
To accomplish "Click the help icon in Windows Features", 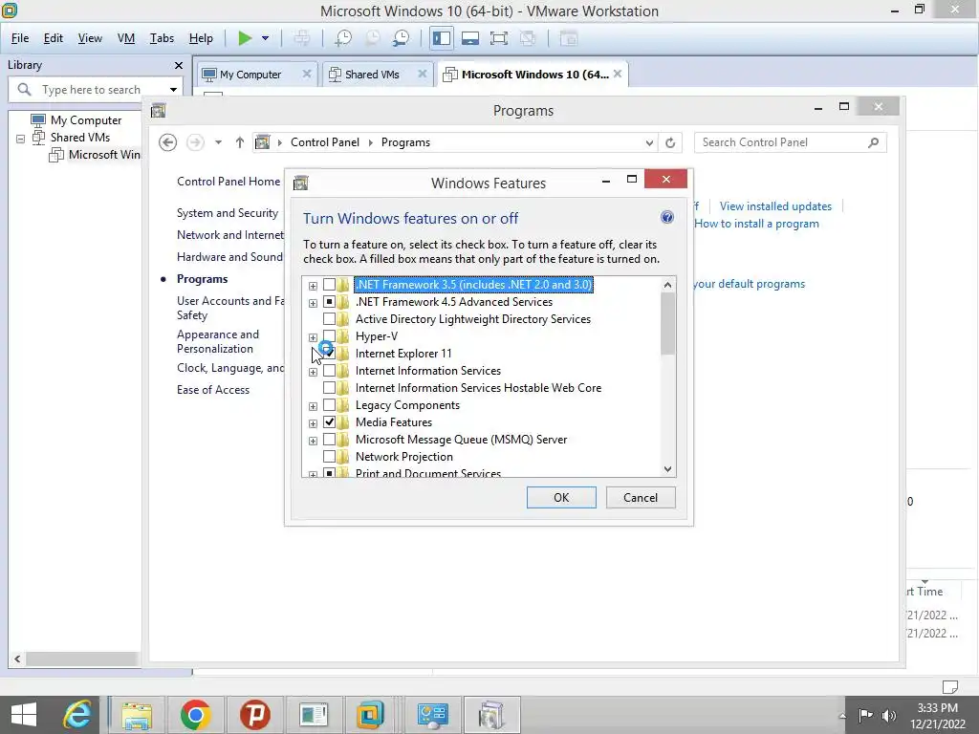I will pos(666,217).
